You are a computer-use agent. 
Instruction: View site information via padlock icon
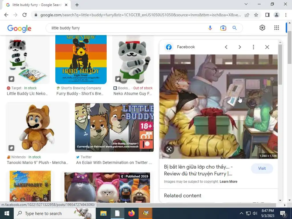[36, 15]
